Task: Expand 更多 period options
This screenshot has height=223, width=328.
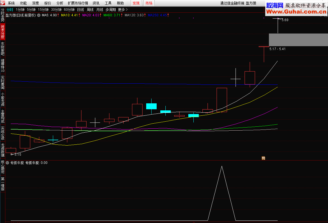Action: pos(123,10)
